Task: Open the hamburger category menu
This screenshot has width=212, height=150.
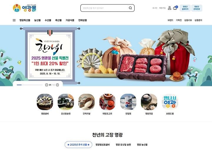Action: click(14, 20)
